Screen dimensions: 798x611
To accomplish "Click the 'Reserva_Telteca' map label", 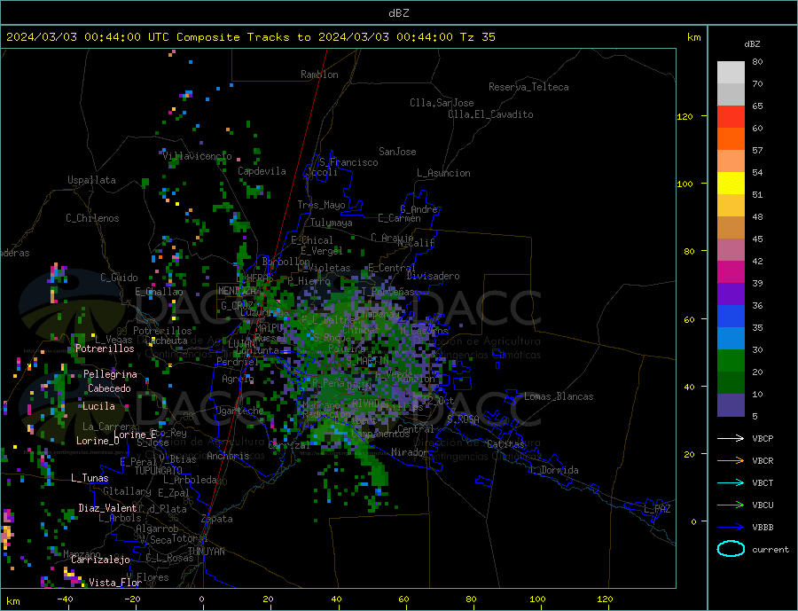I will click(528, 87).
